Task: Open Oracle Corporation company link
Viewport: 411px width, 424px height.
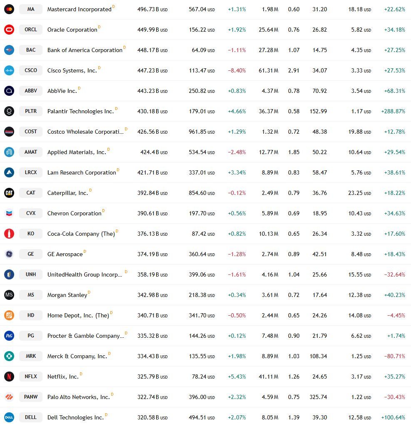Action: 72,30
